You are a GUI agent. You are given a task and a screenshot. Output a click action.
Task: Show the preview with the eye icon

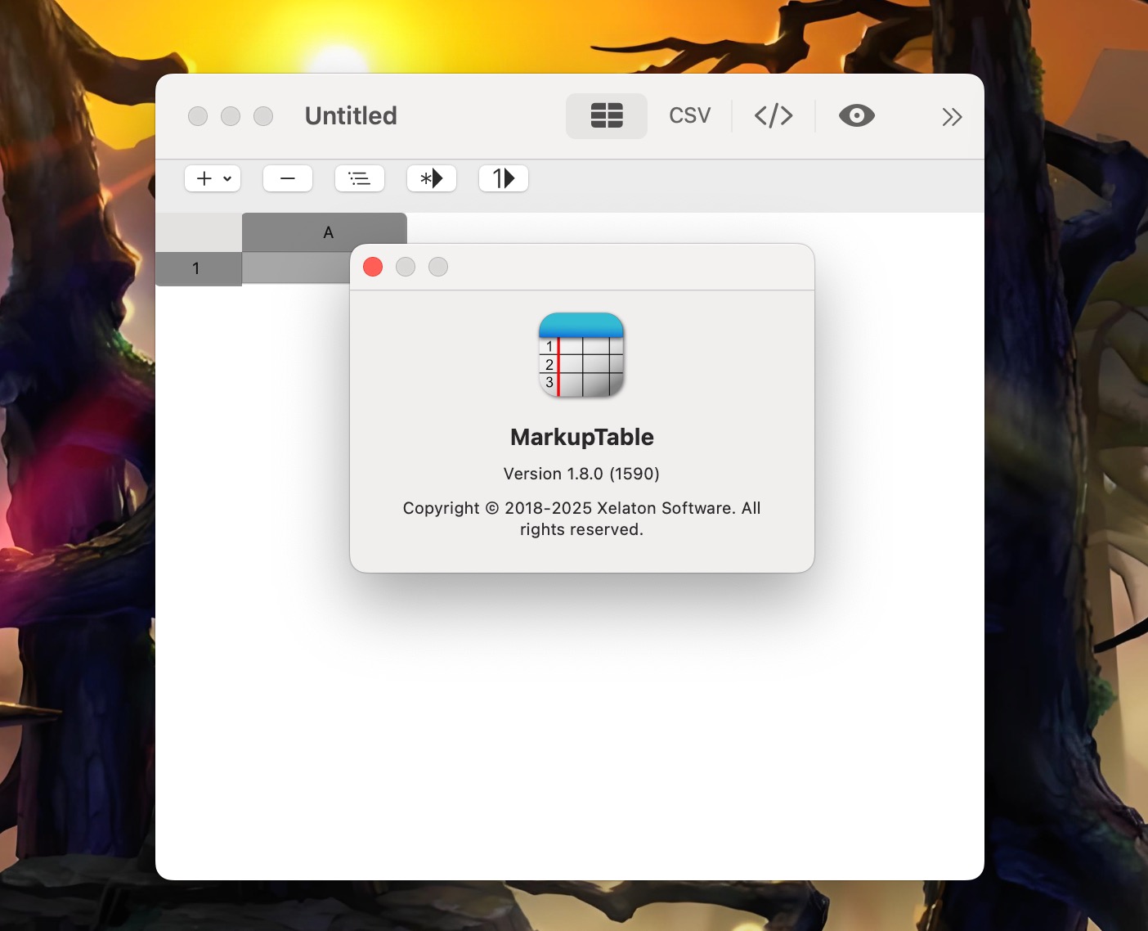point(857,115)
